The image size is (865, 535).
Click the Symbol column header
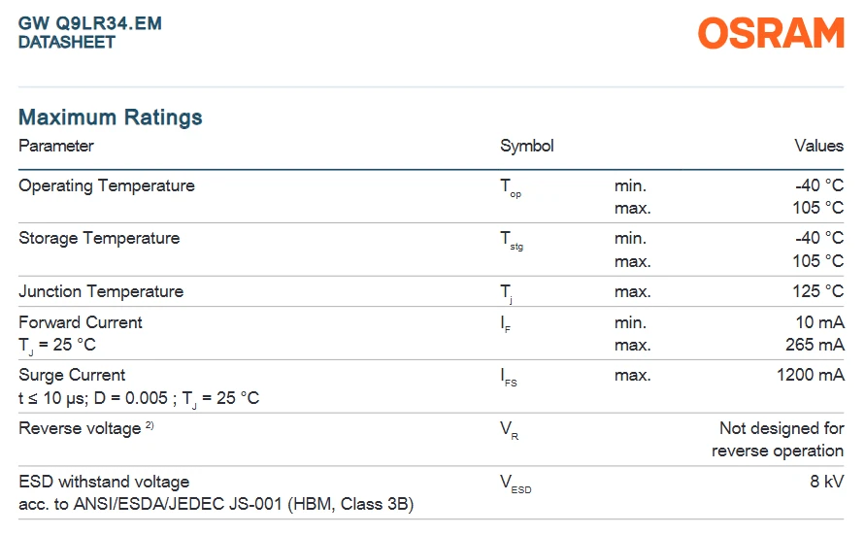pos(527,146)
